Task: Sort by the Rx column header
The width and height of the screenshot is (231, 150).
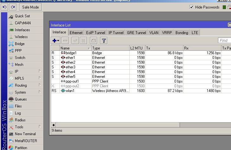Action: pos(202,48)
